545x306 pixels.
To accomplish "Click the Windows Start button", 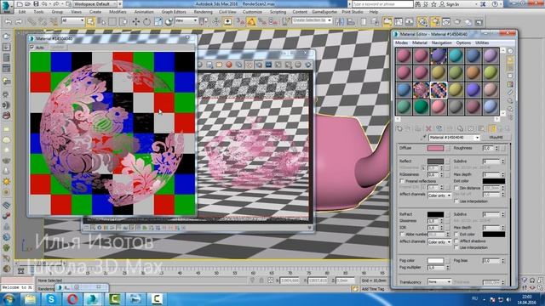I will [9, 298].
